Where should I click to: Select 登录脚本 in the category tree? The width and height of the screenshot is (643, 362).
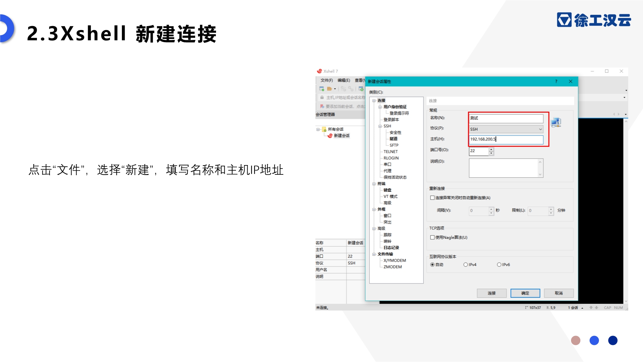pyautogui.click(x=391, y=120)
